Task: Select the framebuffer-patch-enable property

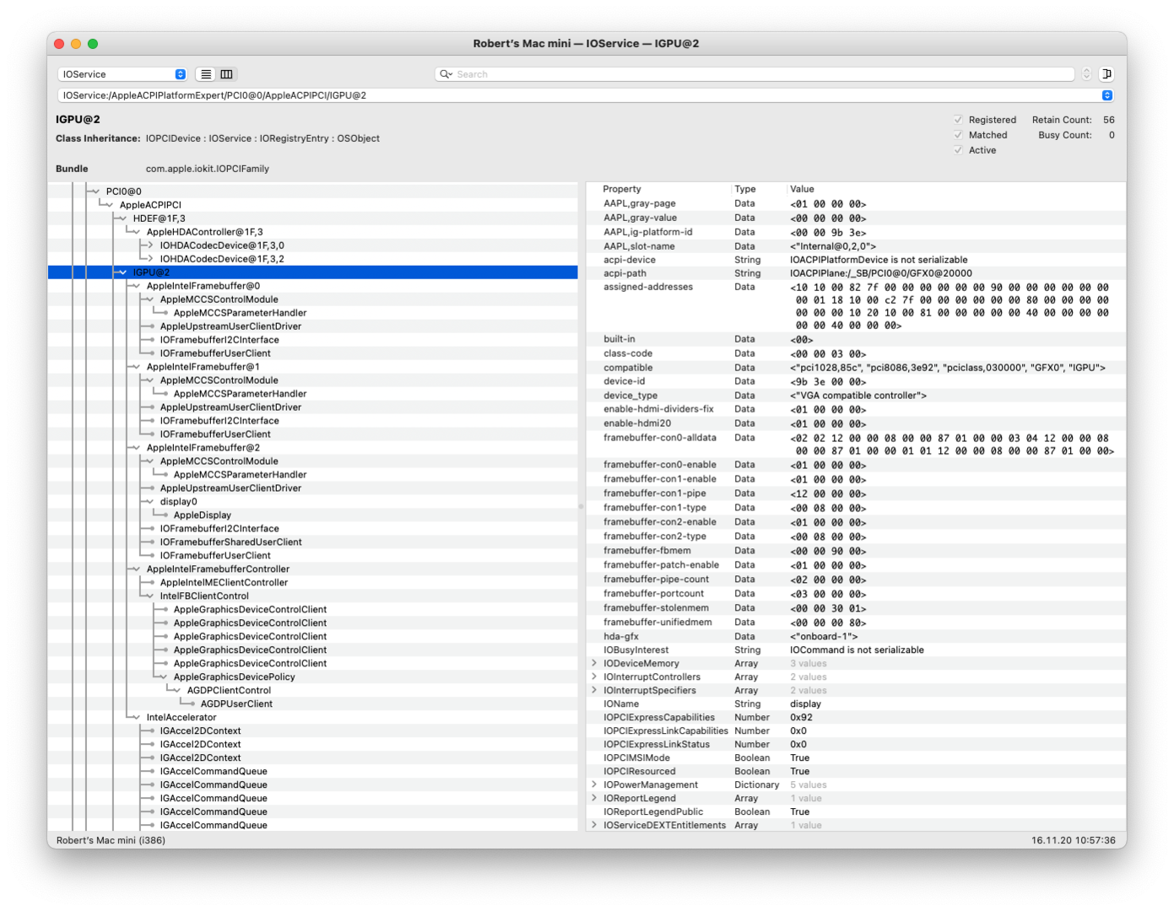Action: click(856, 565)
